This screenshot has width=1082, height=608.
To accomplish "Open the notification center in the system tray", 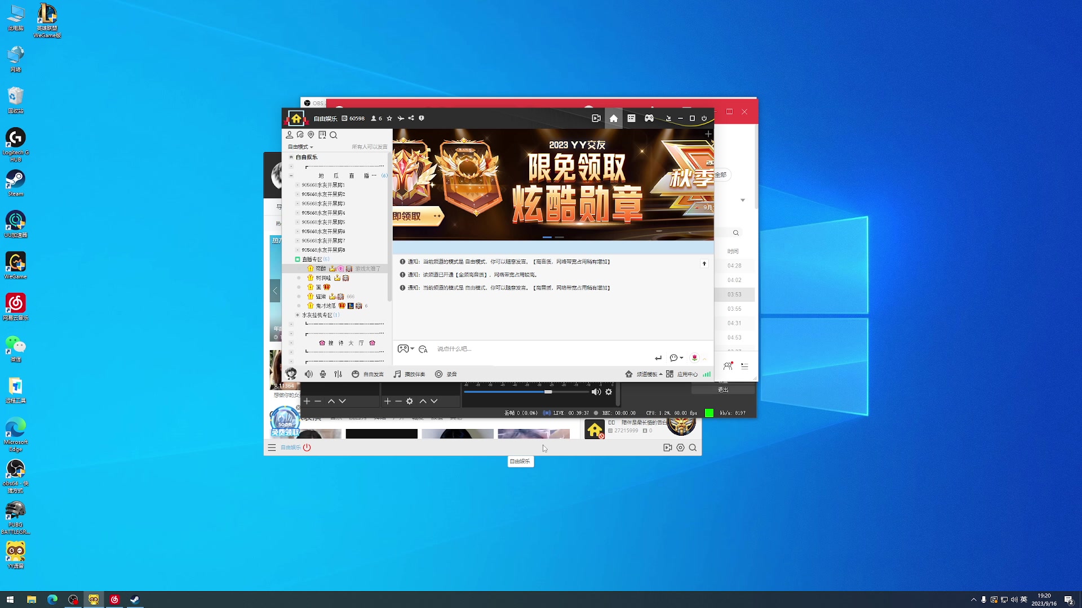I will 1068,600.
